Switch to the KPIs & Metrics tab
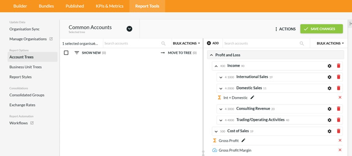Viewport: 352px width, 156px height. coord(110,6)
